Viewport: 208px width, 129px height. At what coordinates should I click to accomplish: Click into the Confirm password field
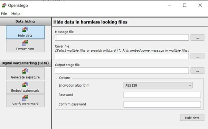162,104
